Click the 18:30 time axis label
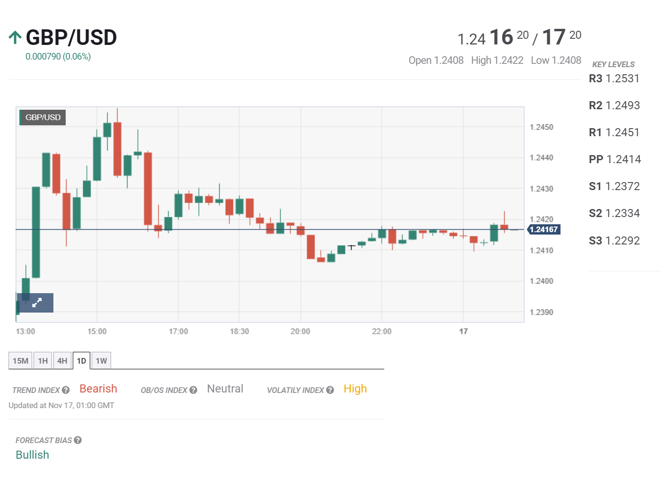The height and width of the screenshot is (488, 664). point(239,331)
